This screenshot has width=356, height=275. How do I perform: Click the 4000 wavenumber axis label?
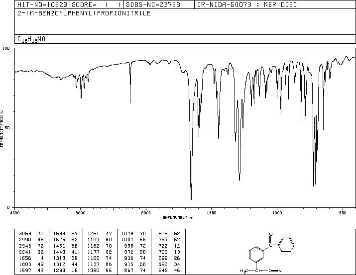[15, 213]
